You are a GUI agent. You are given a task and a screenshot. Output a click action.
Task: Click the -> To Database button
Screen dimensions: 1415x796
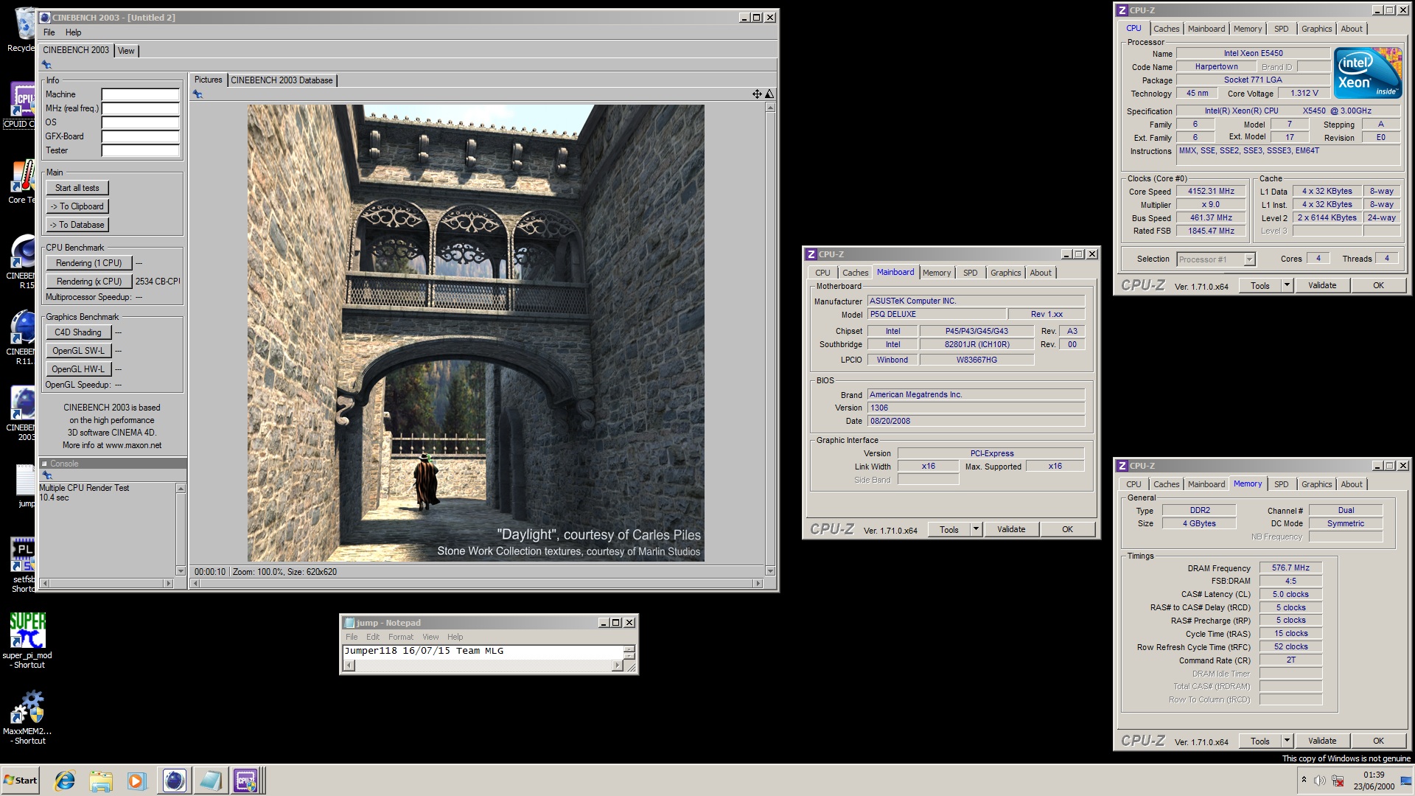click(77, 225)
